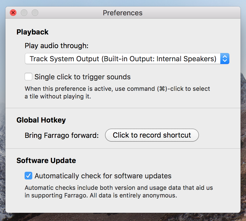The width and height of the screenshot is (246, 221).
Task: Click the grayed-out minimize window button
Action: pos(24,13)
